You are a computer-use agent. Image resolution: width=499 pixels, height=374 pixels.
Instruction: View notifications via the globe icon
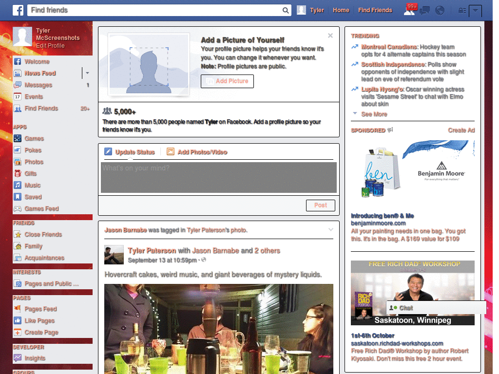coord(440,10)
